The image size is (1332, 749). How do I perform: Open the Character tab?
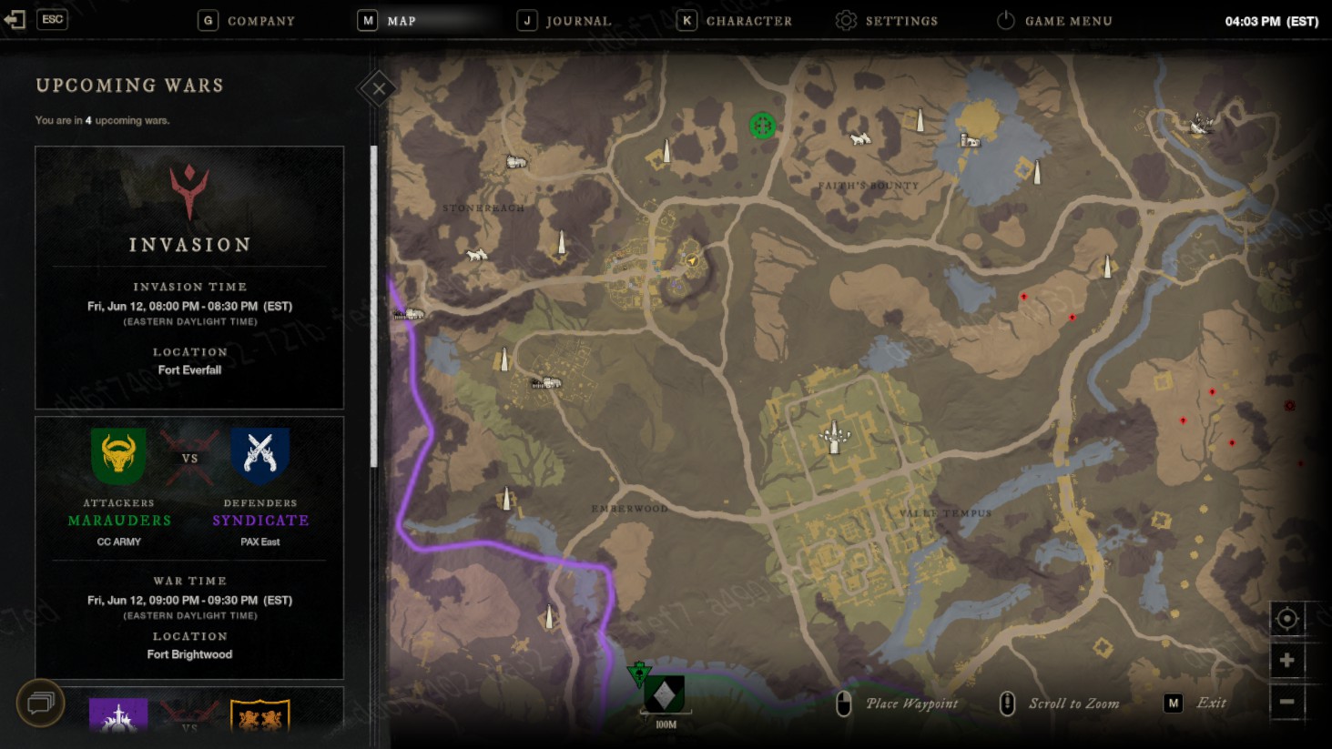734,20
